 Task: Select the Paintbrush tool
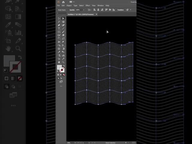point(63,32)
